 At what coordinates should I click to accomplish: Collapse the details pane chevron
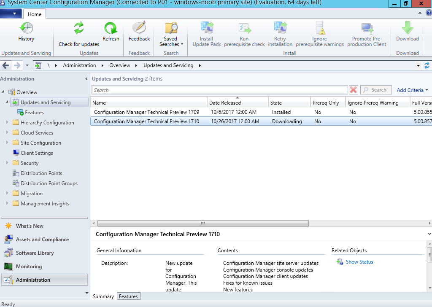(429, 234)
